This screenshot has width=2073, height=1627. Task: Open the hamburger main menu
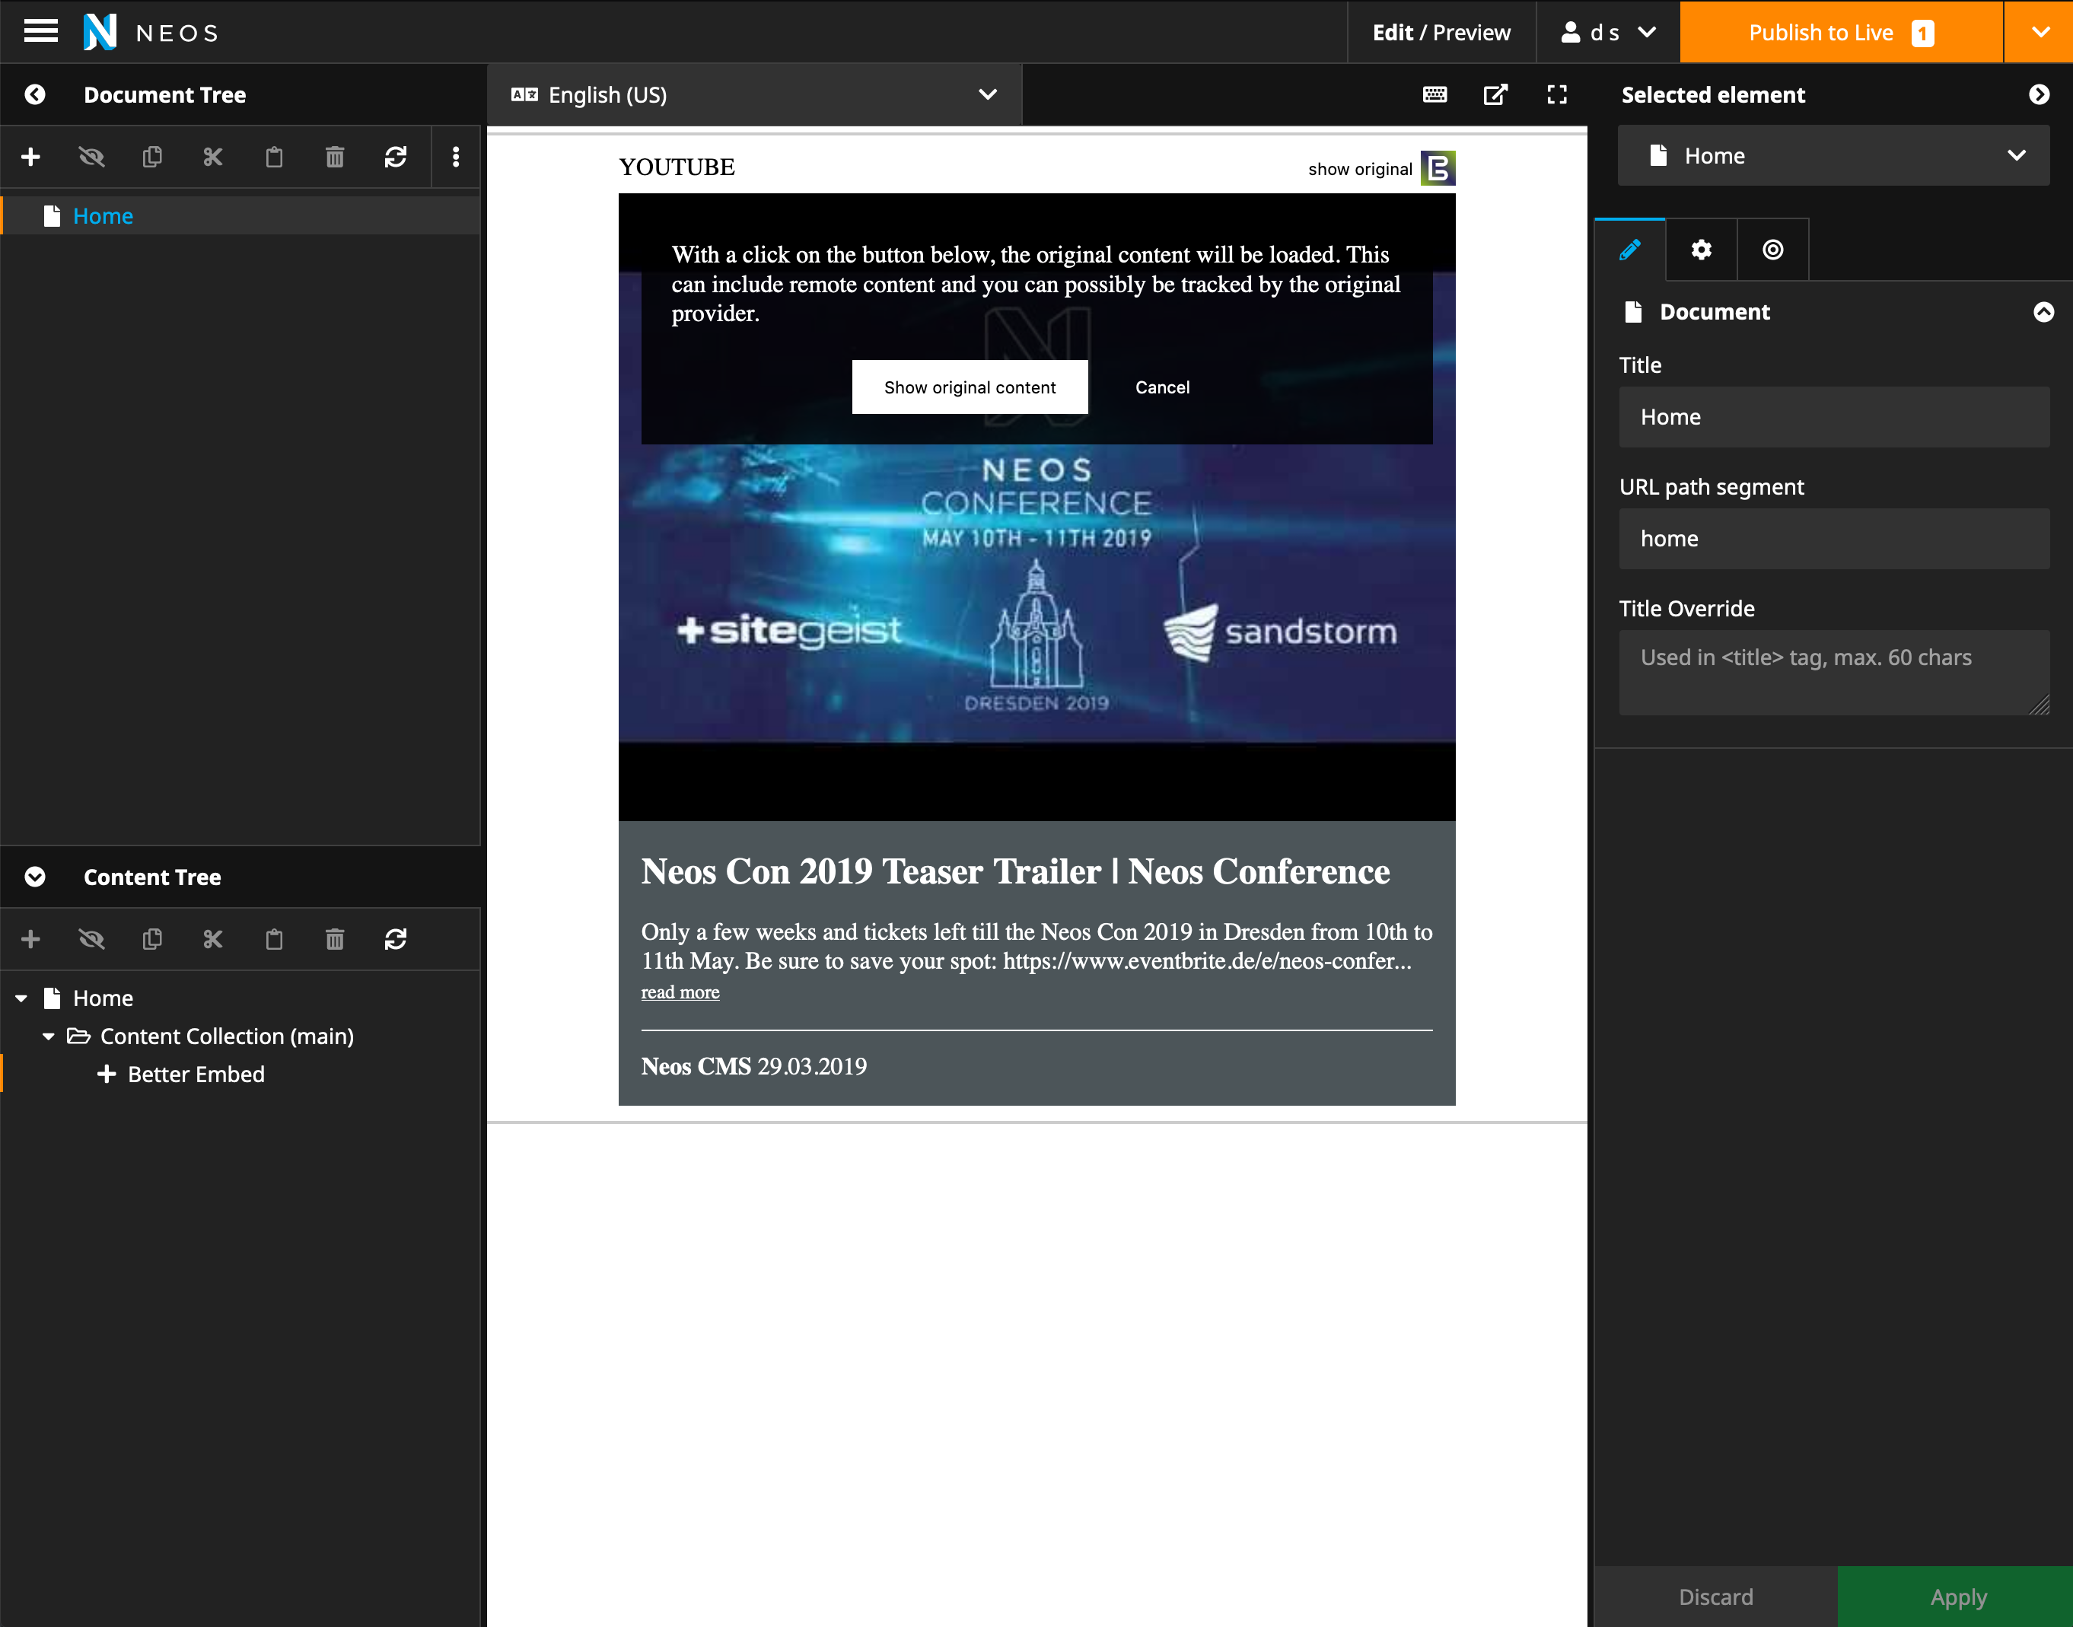click(40, 31)
